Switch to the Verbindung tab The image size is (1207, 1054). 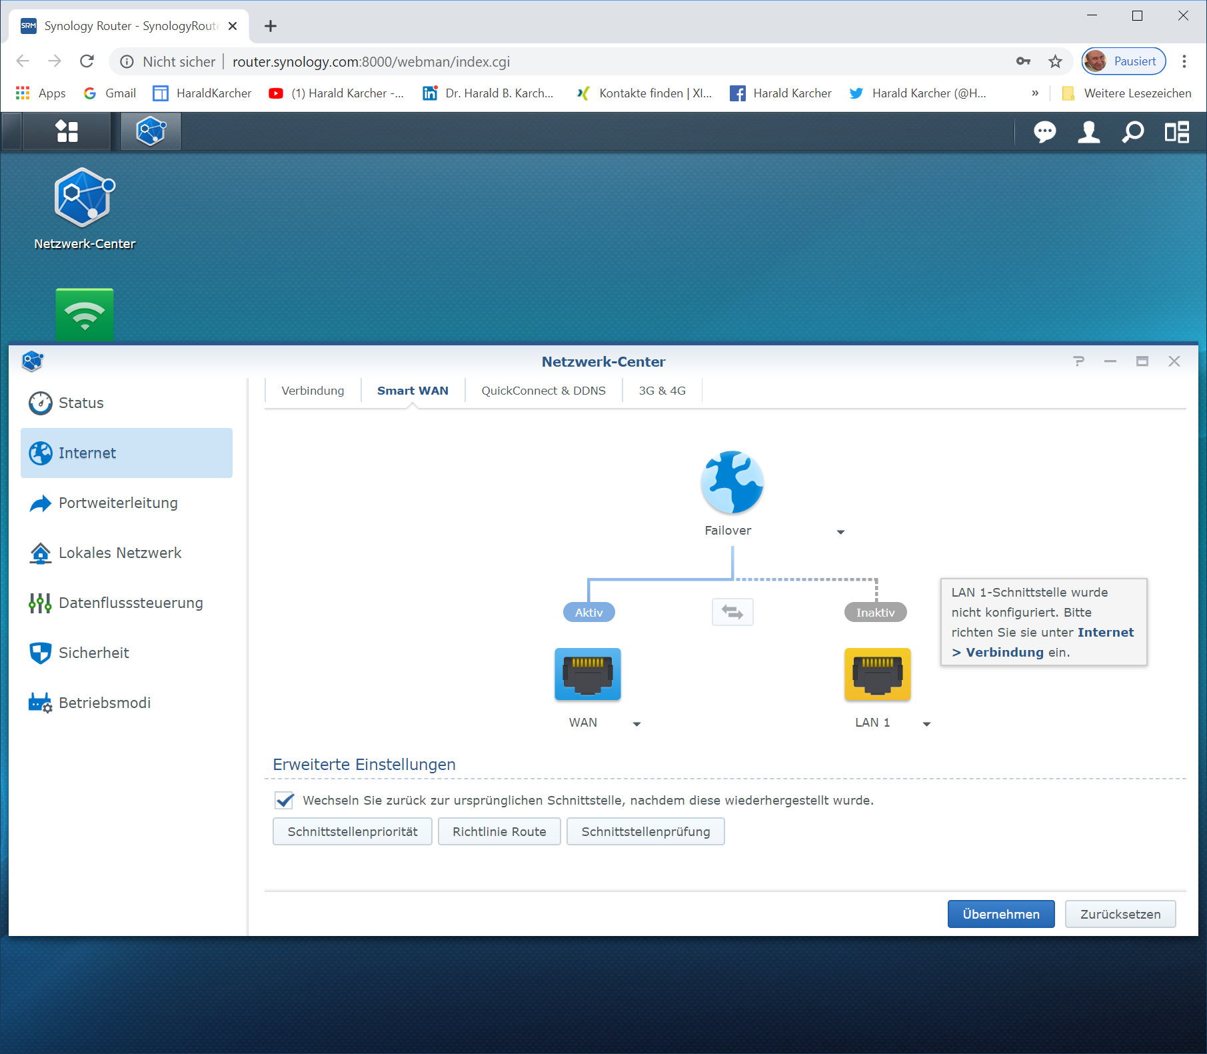(x=313, y=391)
